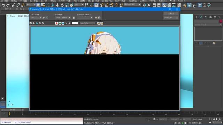Toggle the green channel display

point(60,23)
